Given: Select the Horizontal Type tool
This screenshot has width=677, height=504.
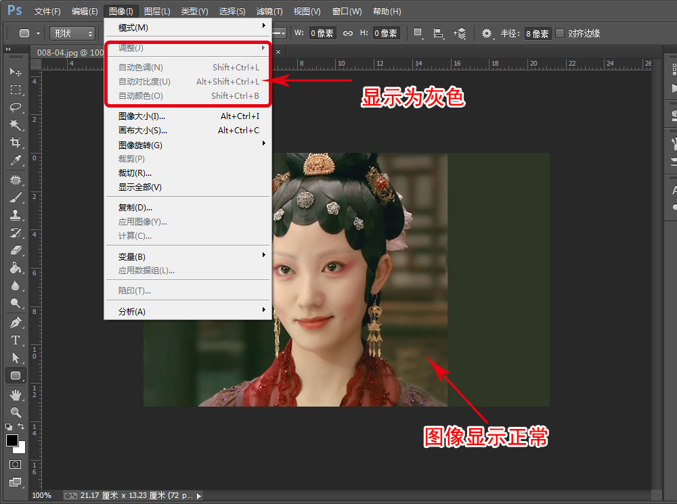Looking at the screenshot, I should (16, 340).
